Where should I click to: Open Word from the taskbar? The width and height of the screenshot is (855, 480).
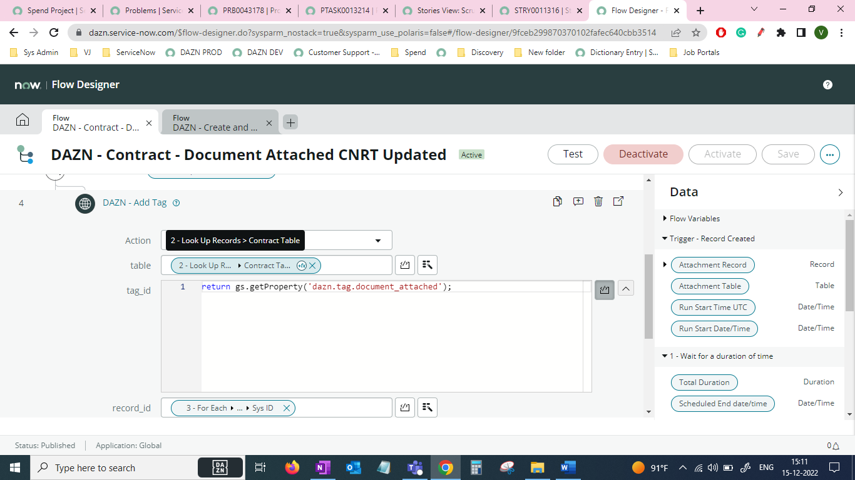[568, 467]
